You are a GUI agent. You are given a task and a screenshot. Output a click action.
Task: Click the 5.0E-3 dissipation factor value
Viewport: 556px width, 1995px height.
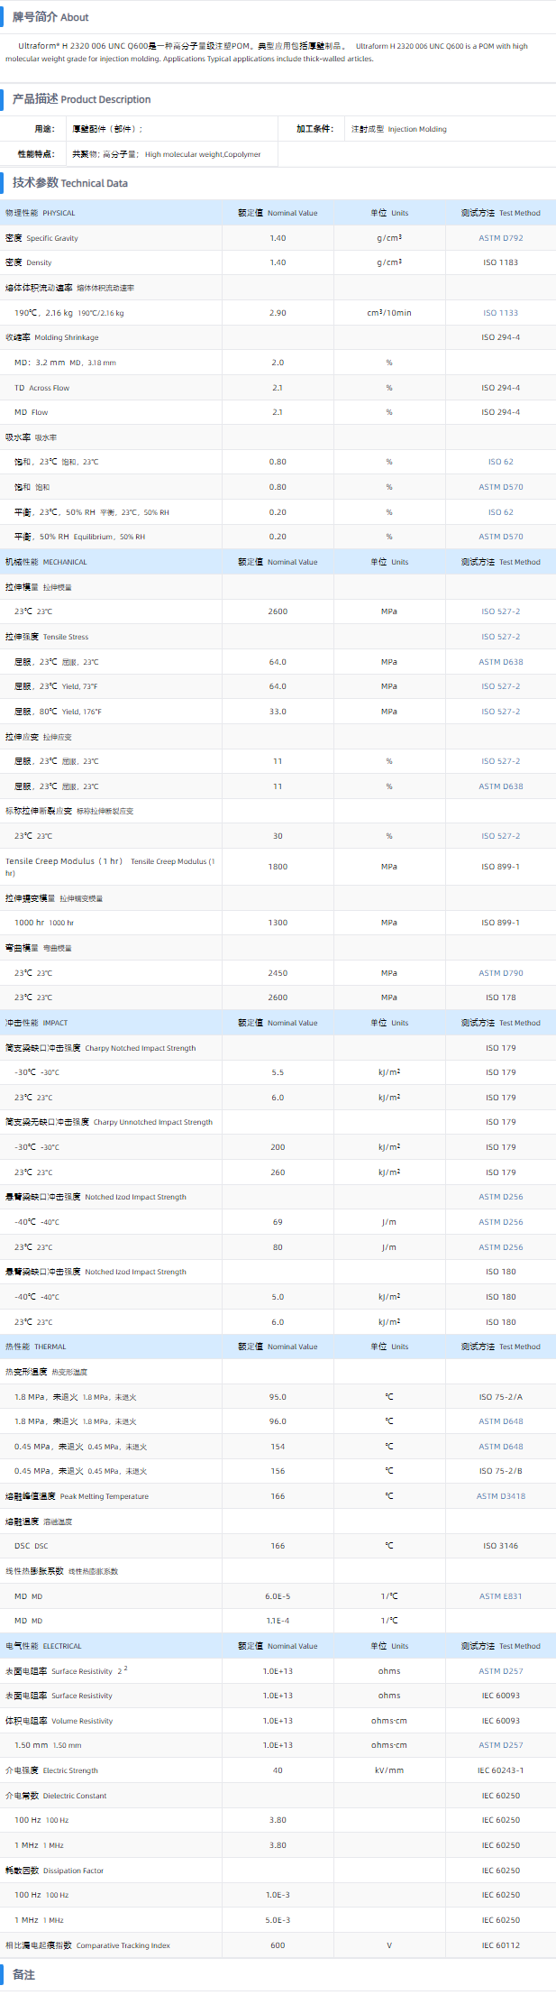tap(278, 1920)
